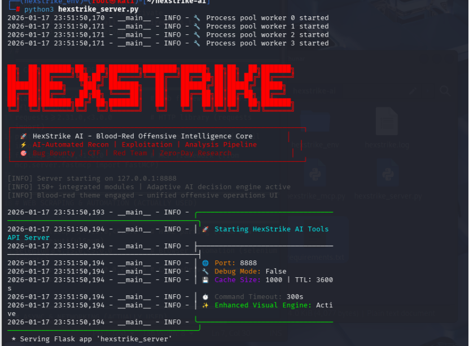Image resolution: width=469 pixels, height=346 pixels.
Task: Click the 'Bug Bounty' text
Action: pyautogui.click(x=54, y=153)
